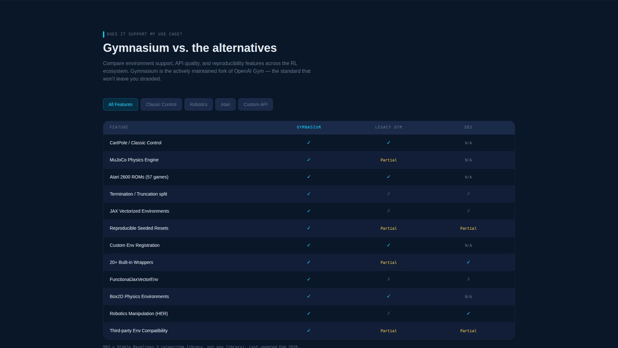This screenshot has height=348, width=618.
Task: Click the Gymnasium checkmark for 20+ Built-in Wrappers
Action: [309, 262]
